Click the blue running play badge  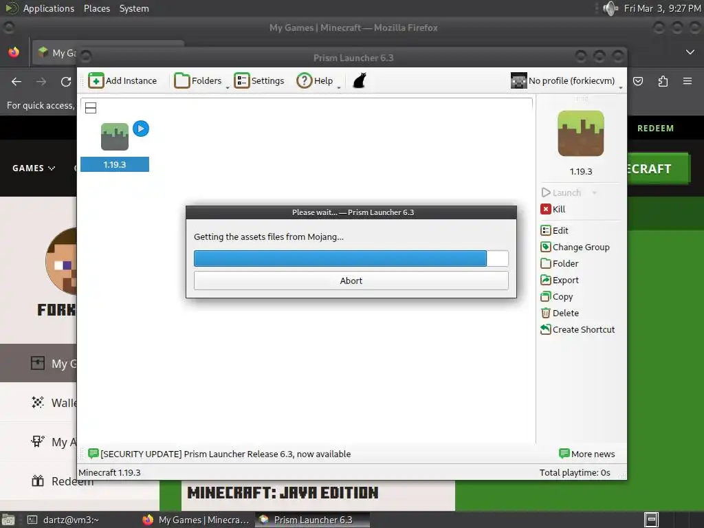click(141, 129)
